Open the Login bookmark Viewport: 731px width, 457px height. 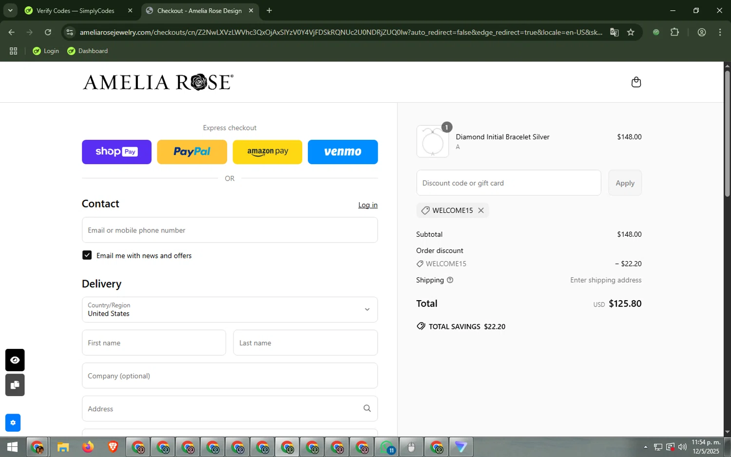46,51
